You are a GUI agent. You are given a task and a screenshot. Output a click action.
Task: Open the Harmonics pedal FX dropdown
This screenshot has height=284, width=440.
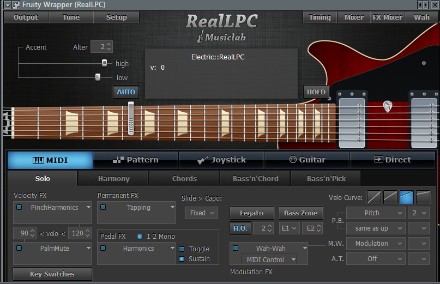[172, 248]
